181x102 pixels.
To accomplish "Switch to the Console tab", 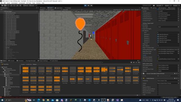I will click(11, 61).
